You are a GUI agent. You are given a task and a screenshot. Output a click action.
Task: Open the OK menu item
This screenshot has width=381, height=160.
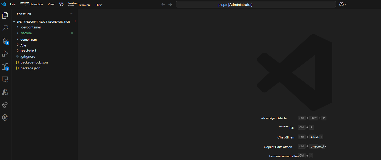pyautogui.click(x=61, y=3)
